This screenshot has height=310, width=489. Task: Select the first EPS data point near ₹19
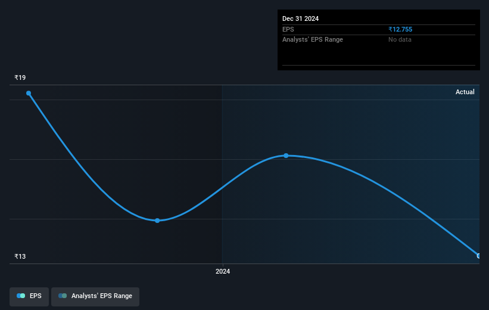(29, 94)
